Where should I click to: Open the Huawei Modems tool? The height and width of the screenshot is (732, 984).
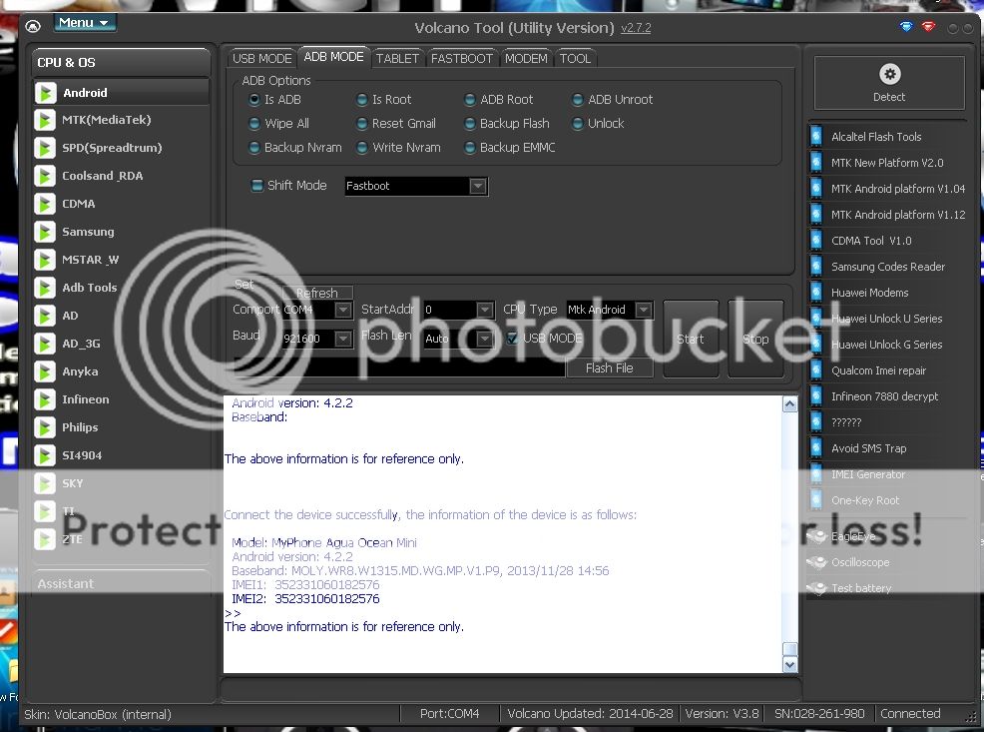869,293
